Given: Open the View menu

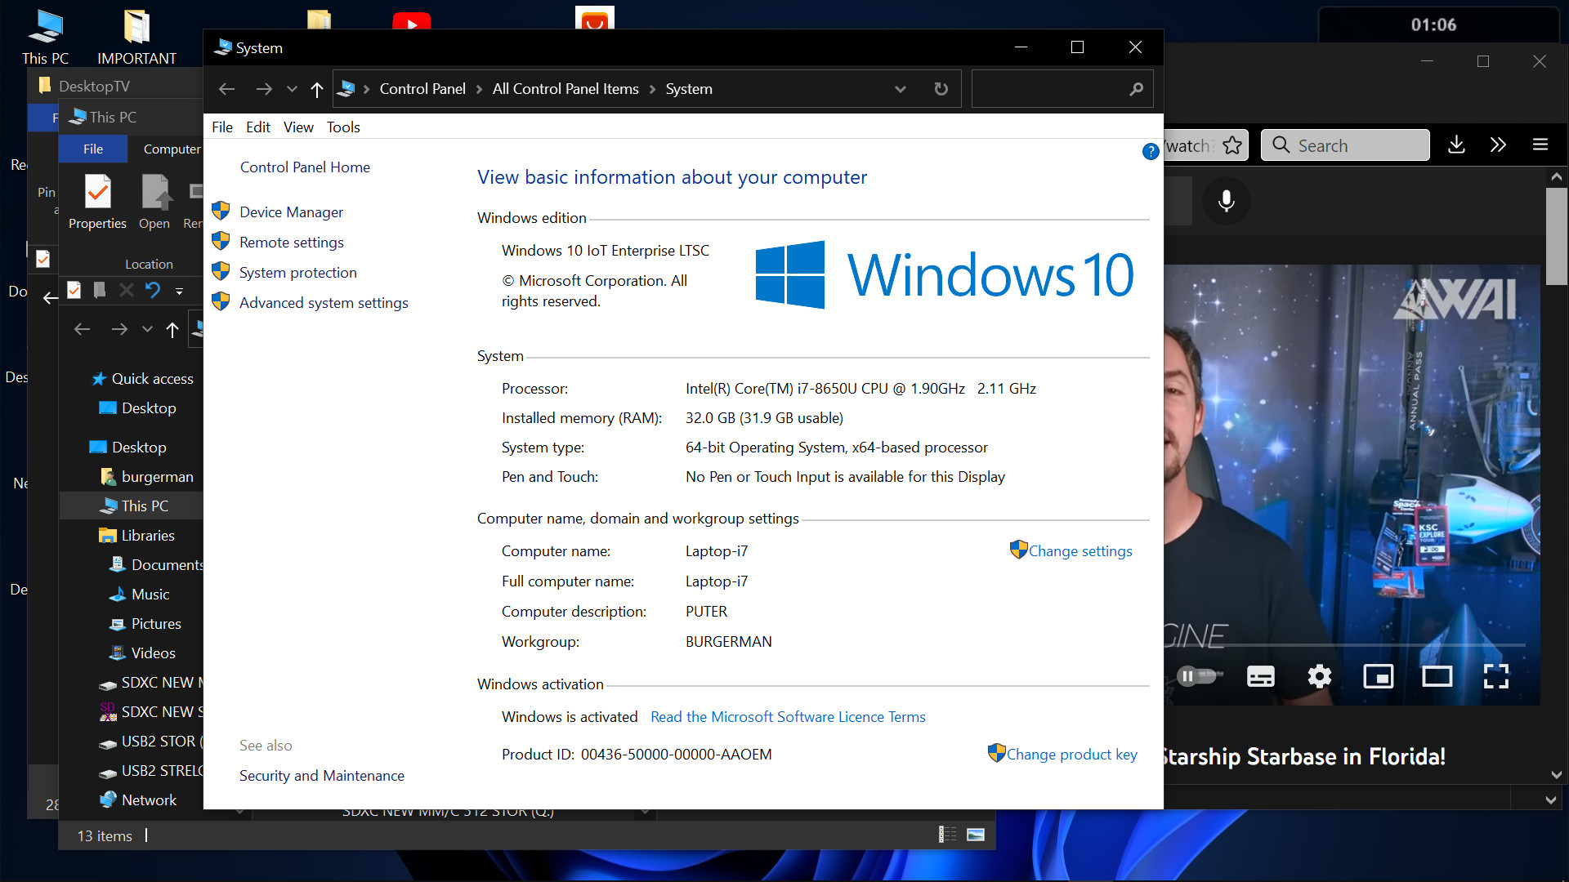Looking at the screenshot, I should [298, 127].
